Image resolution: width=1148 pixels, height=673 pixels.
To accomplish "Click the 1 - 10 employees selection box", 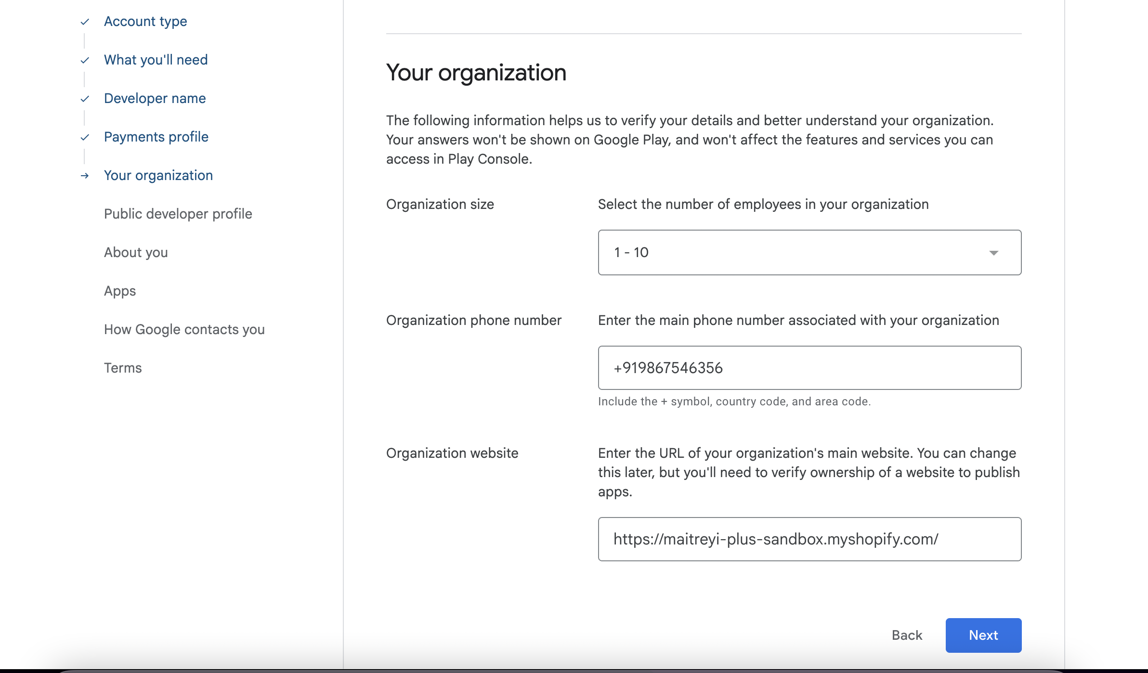I will point(790,252).
